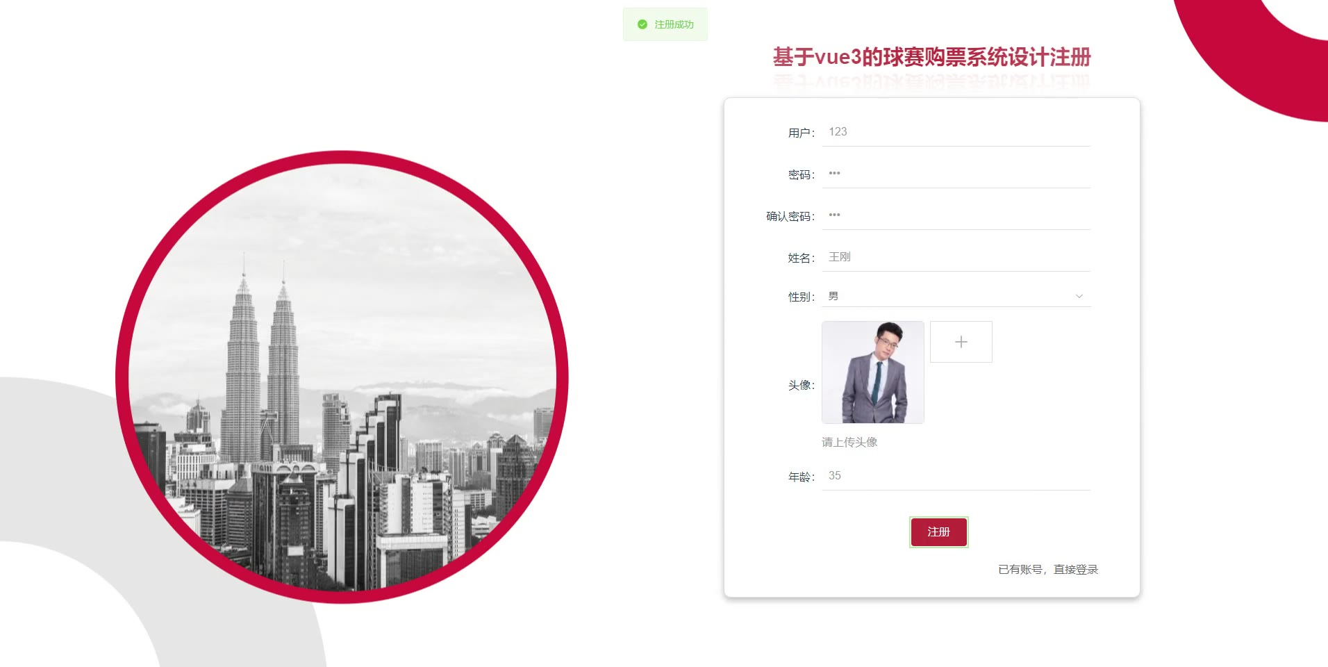
Task: Click the 头像 field label
Action: 801,385
